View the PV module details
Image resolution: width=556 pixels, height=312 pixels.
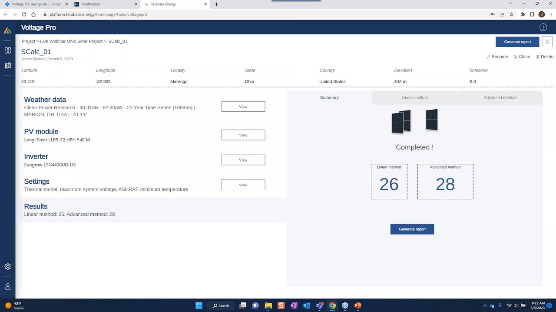[243, 135]
